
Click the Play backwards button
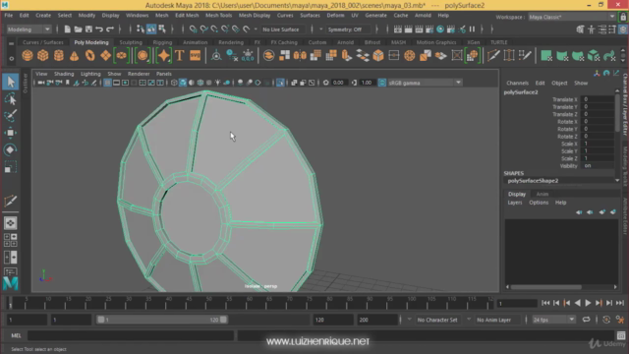pyautogui.click(x=578, y=303)
